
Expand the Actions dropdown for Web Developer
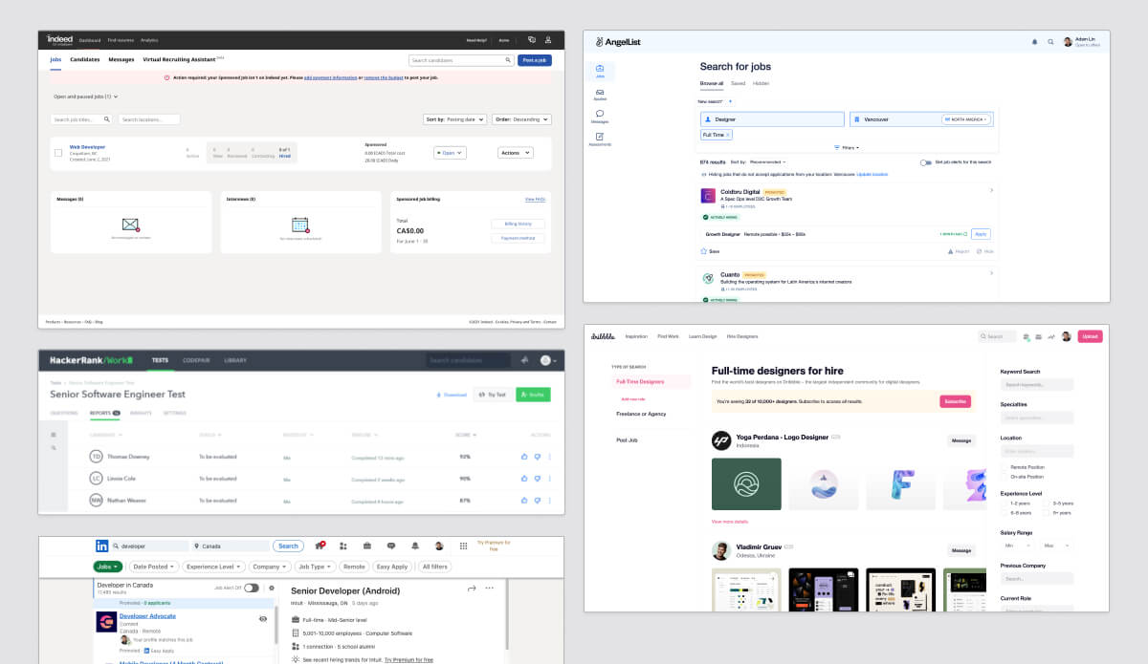coord(516,153)
